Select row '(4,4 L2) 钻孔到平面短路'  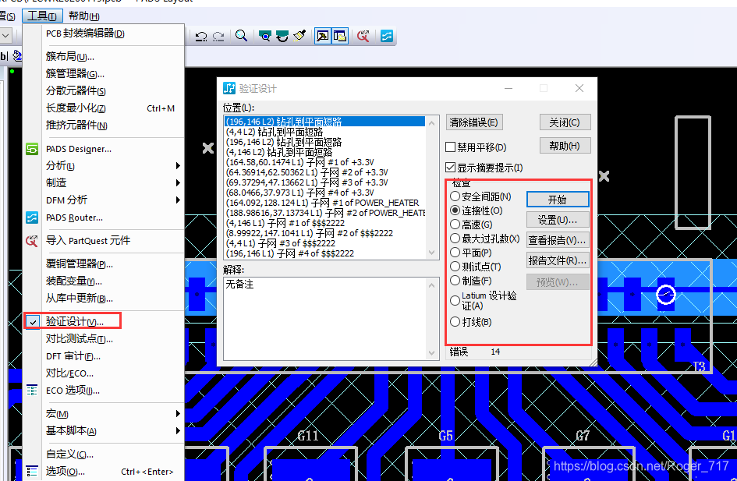click(x=324, y=132)
